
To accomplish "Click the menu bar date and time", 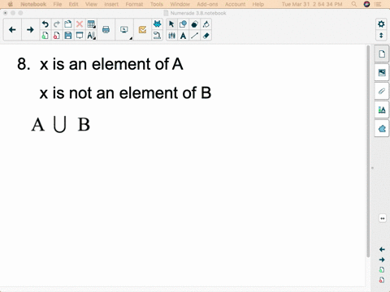I will click(x=312, y=4).
